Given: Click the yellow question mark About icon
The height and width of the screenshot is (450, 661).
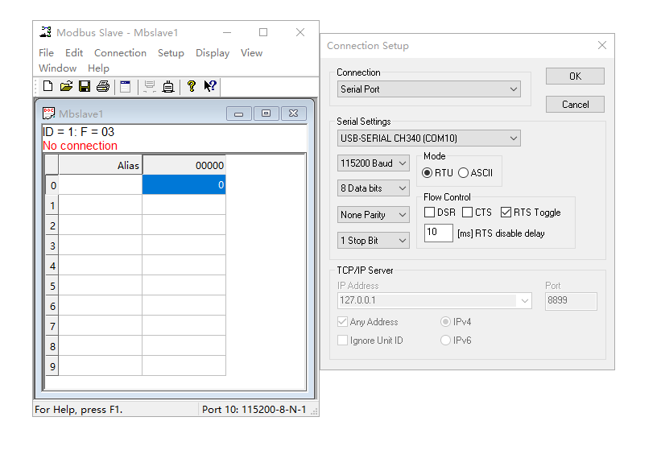Looking at the screenshot, I should [192, 86].
